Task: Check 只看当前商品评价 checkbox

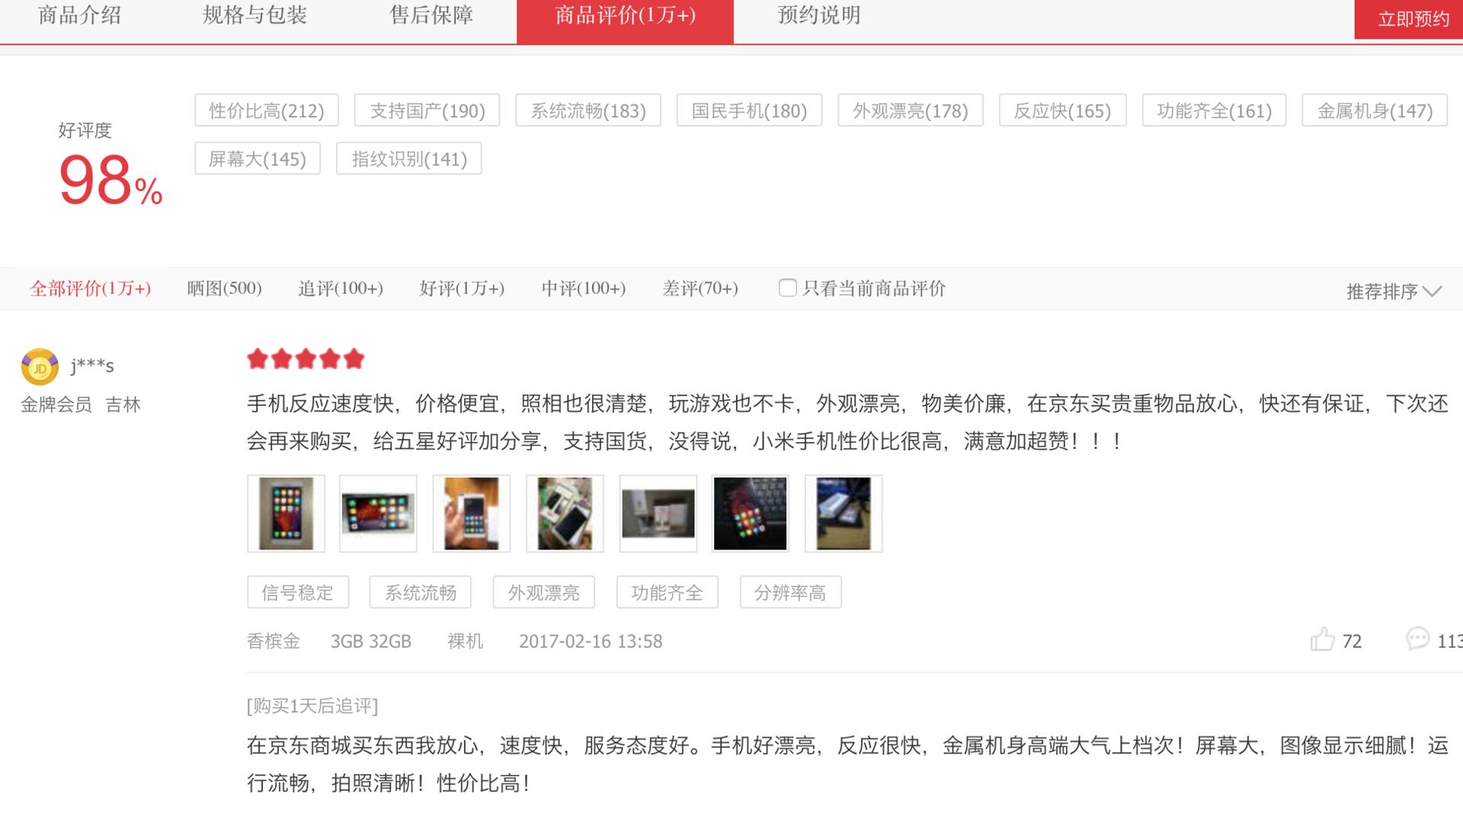Action: pyautogui.click(x=788, y=288)
